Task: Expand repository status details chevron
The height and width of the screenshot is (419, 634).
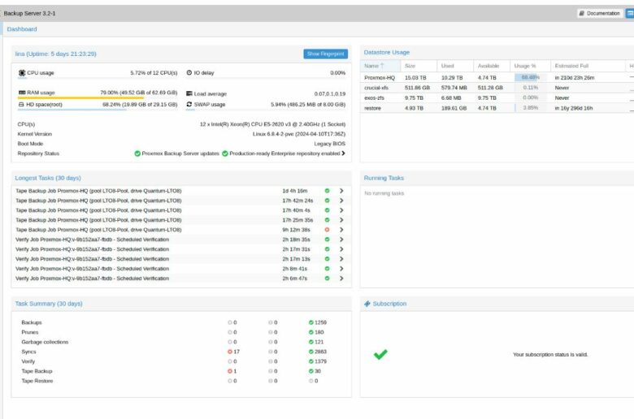Action: point(343,153)
